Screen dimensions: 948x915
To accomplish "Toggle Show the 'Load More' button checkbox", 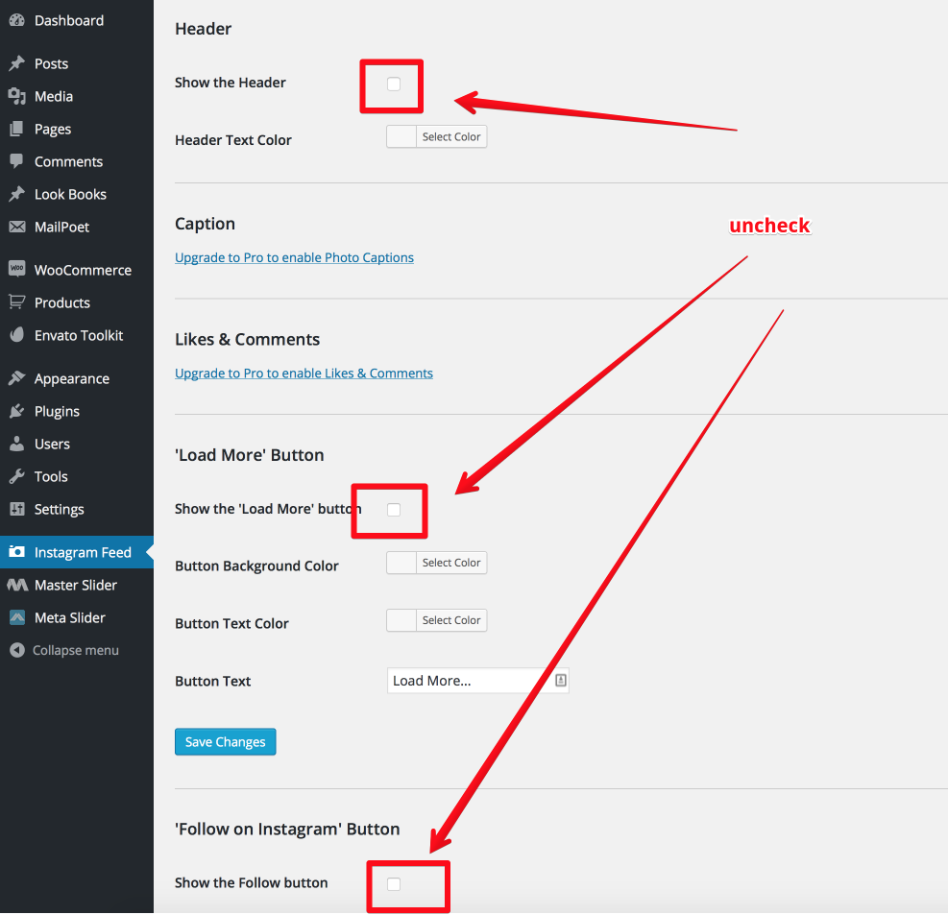I will click(394, 510).
